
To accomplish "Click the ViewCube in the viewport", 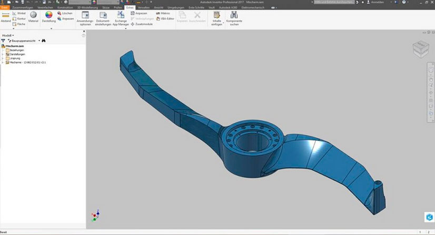I will pyautogui.click(x=420, y=50).
